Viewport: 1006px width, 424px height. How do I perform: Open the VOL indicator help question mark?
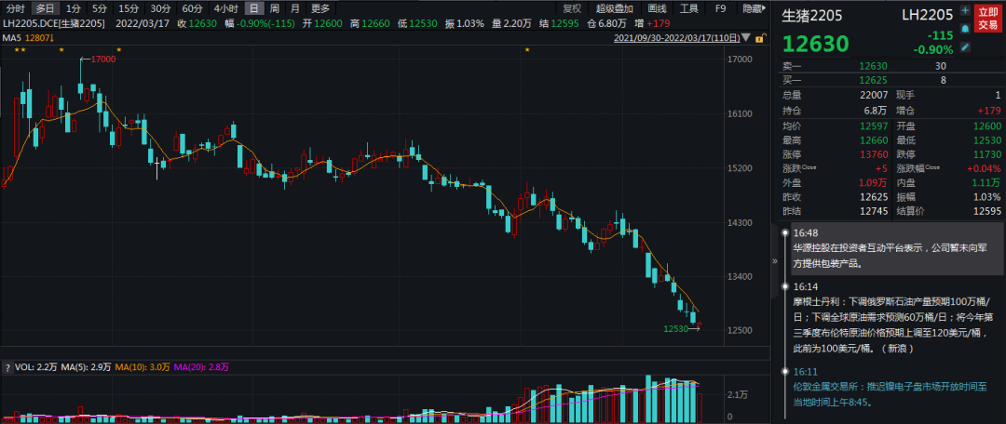7,367
